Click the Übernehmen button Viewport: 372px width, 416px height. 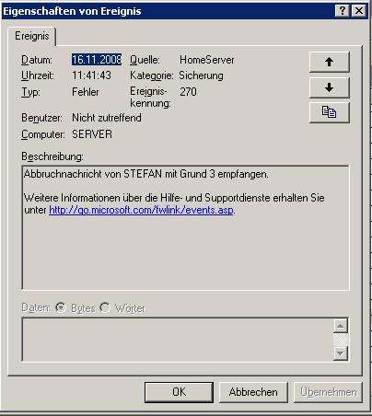tap(328, 392)
